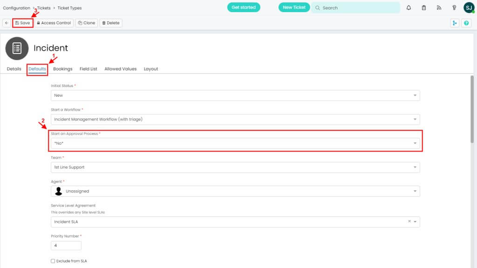This screenshot has width=477, height=268.
Task: Open the RSS feed icon
Action: (x=439, y=7)
